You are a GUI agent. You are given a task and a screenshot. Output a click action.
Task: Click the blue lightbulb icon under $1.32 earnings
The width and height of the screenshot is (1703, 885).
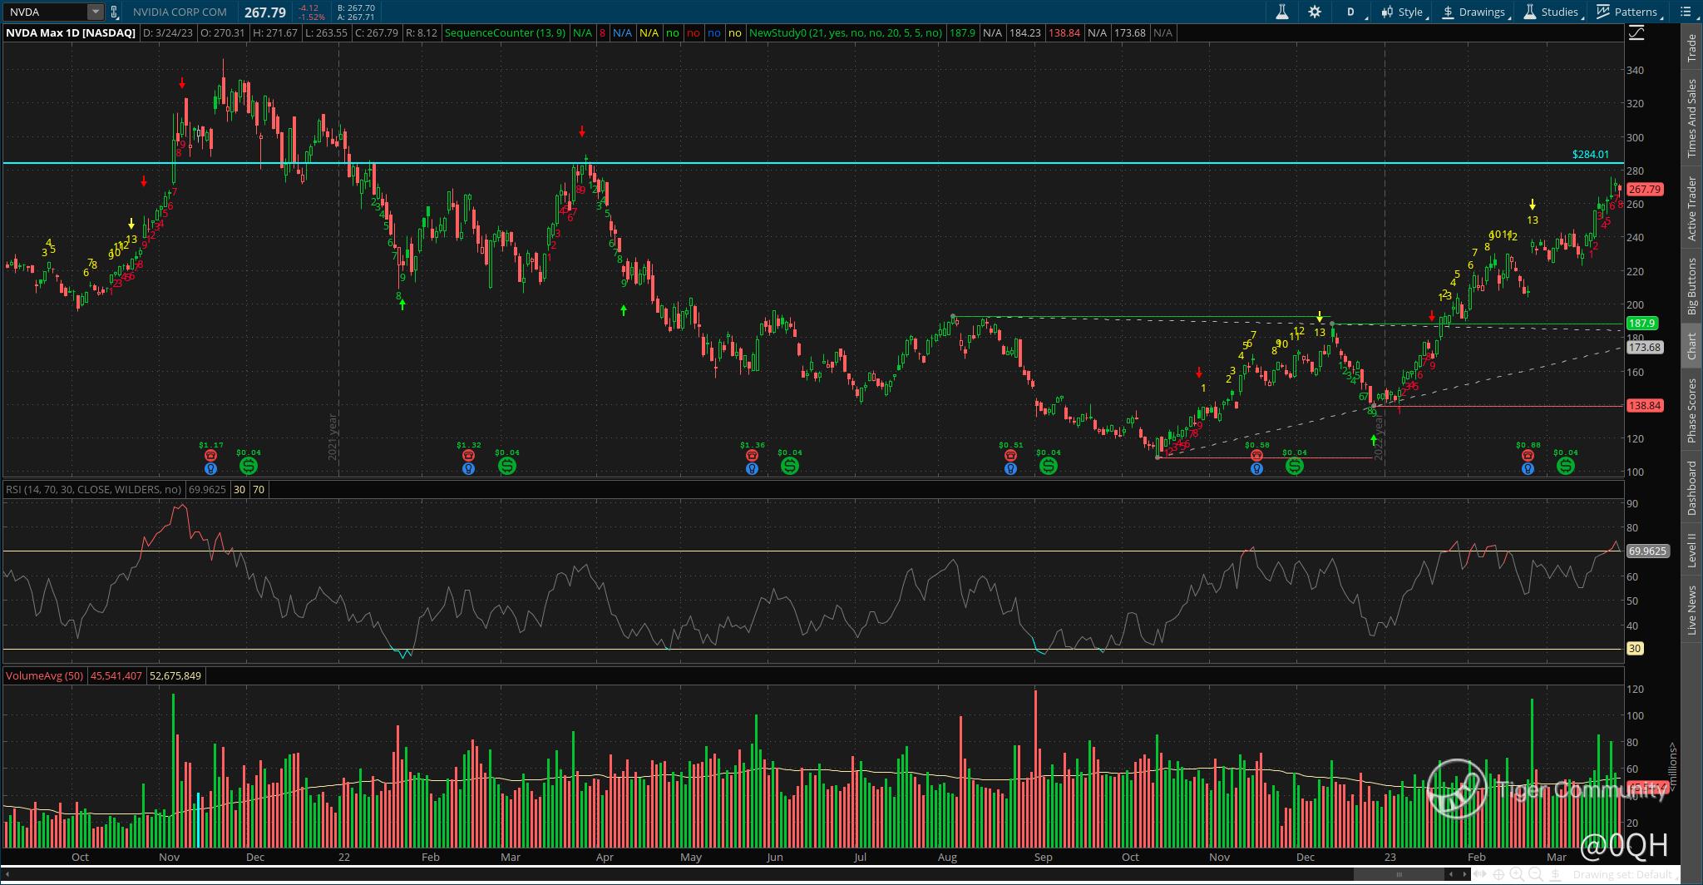coord(469,468)
